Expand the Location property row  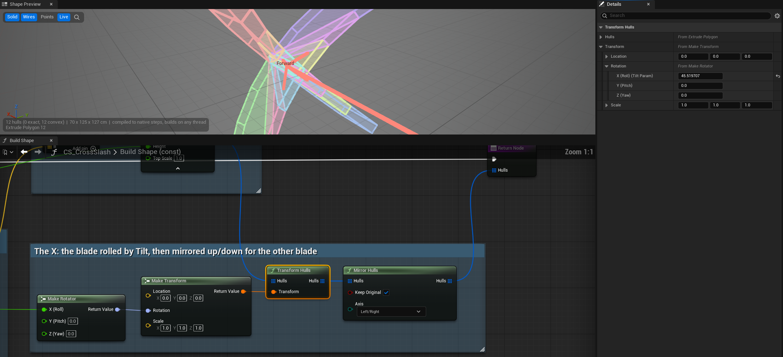[607, 57]
